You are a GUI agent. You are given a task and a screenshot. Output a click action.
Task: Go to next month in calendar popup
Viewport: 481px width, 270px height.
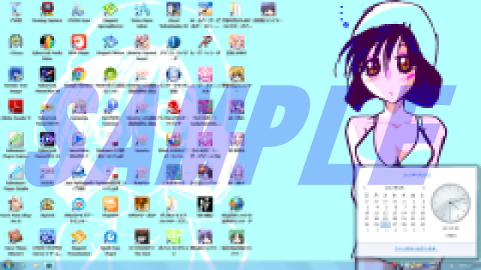pyautogui.click(x=424, y=187)
